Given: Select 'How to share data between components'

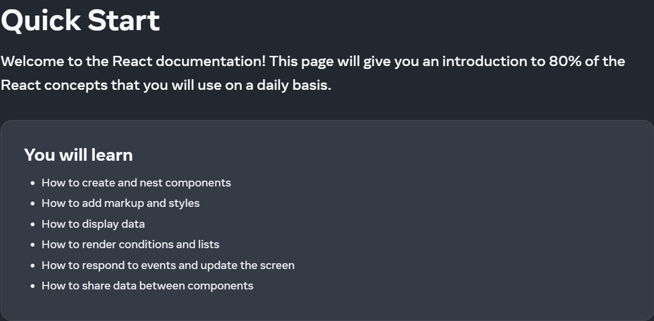Looking at the screenshot, I should coord(147,286).
